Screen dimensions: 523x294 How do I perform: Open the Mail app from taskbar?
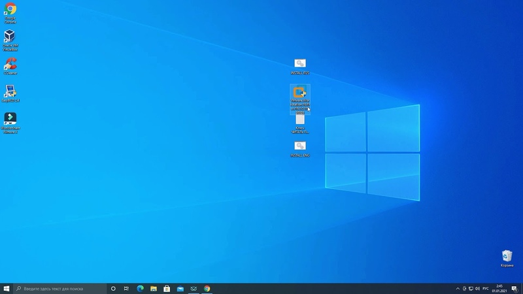coord(180,288)
